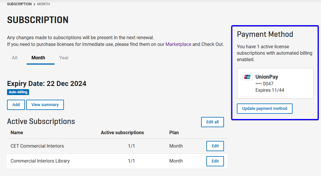Click the Name column header
This screenshot has height=176, width=321.
[x=17, y=133]
